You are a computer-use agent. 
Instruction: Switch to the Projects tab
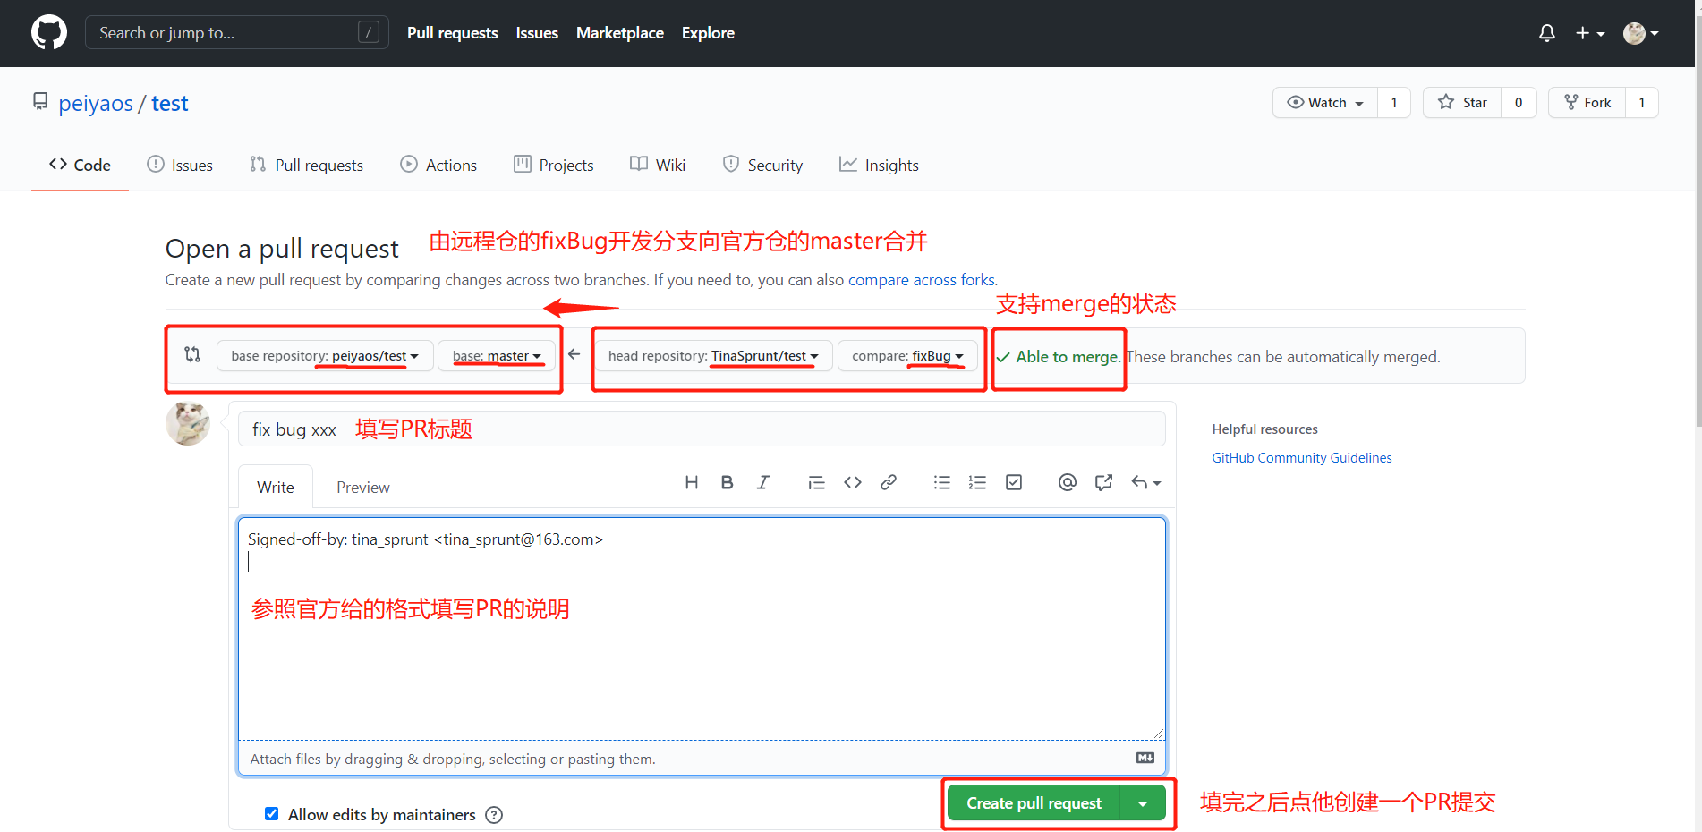553,165
